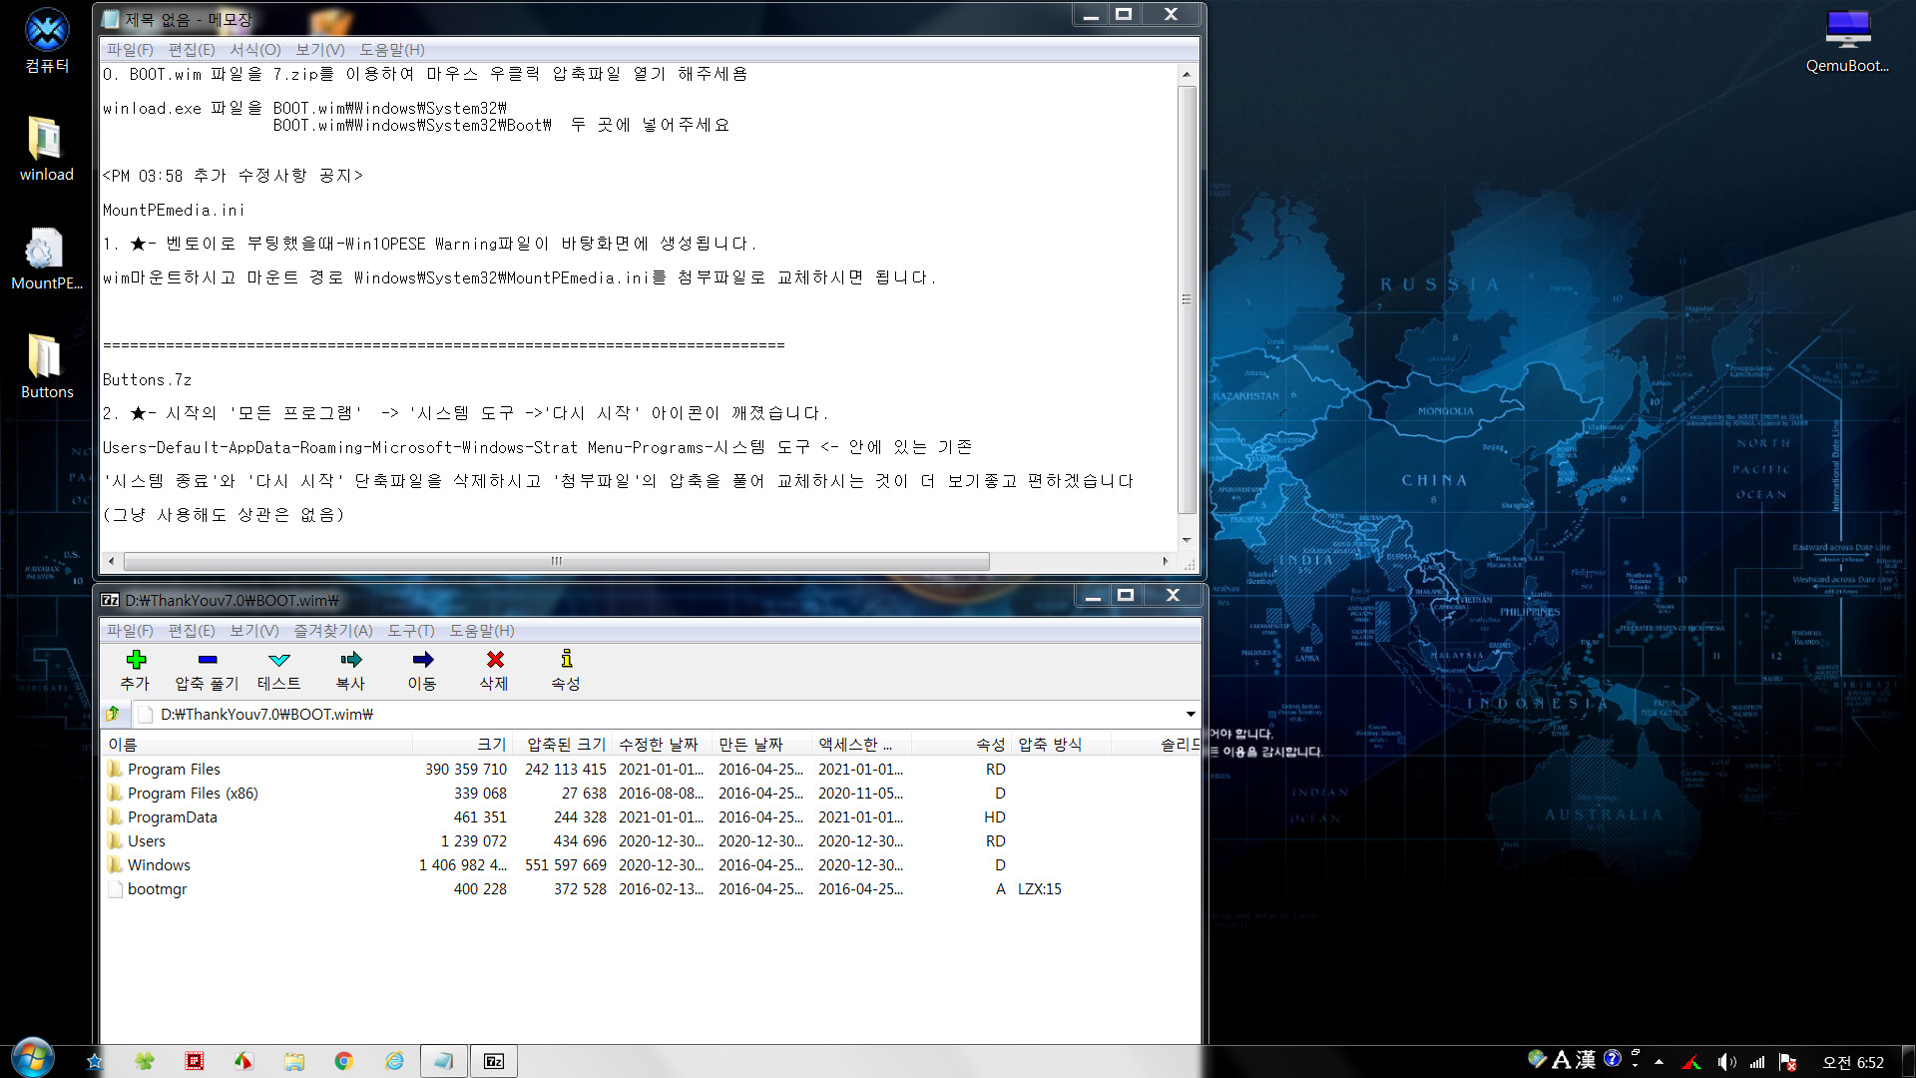This screenshot has height=1078, width=1916.
Task: Open Chrome from the taskbar
Action: coord(343,1061)
